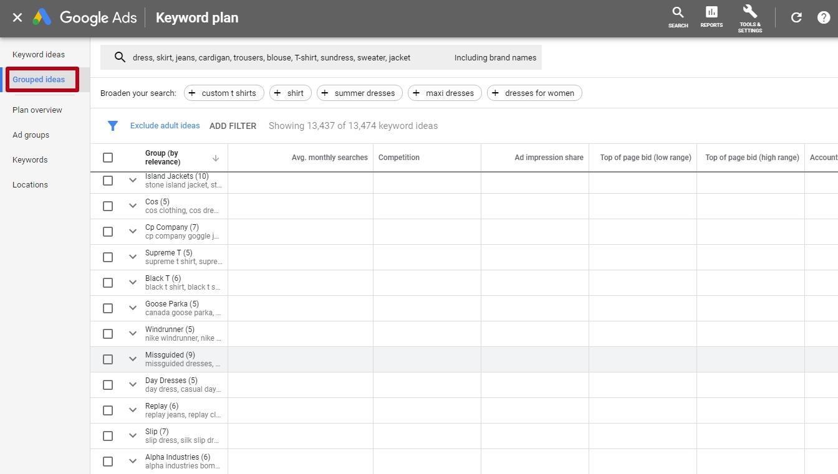Click plus icon on custom t shirts chip
Image resolution: width=838 pixels, height=474 pixels.
coord(191,93)
